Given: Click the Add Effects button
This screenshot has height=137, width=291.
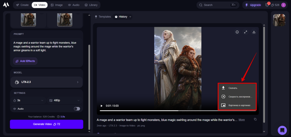Looking at the screenshot, I should click(x=25, y=61).
